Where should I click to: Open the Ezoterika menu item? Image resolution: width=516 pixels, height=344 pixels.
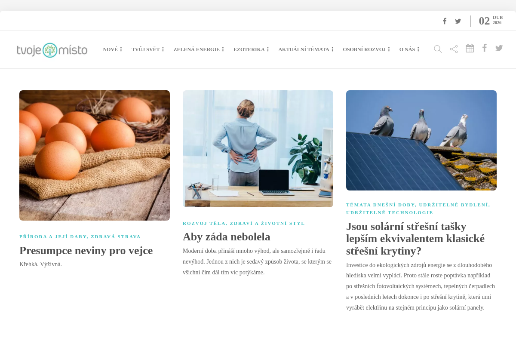point(249,49)
